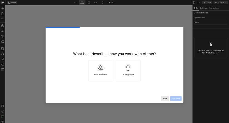The height and width of the screenshot is (123, 229).
Task: Open the search magnifier icon
Action: (3, 122)
